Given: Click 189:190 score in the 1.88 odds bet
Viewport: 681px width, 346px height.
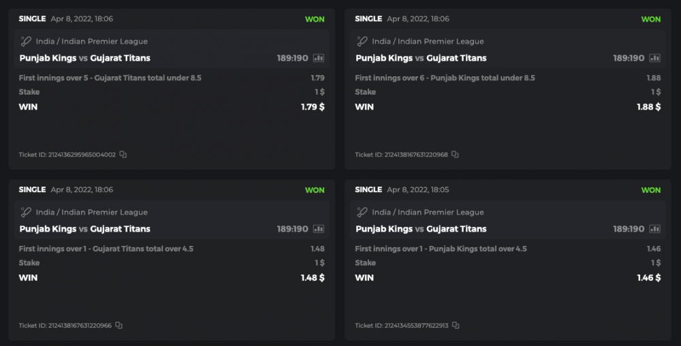Looking at the screenshot, I should pos(629,58).
